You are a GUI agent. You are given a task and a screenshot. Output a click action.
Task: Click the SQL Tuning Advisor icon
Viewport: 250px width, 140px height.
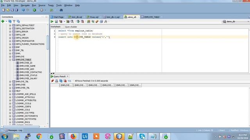pyautogui.click(x=72, y=21)
